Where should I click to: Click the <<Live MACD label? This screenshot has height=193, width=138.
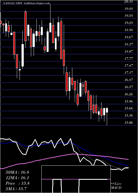coord(116,186)
